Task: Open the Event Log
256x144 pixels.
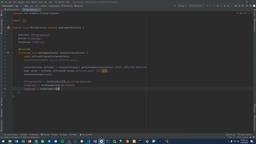Action: [x=230, y=135]
